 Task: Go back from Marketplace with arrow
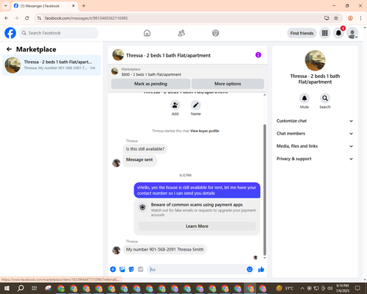[9, 49]
